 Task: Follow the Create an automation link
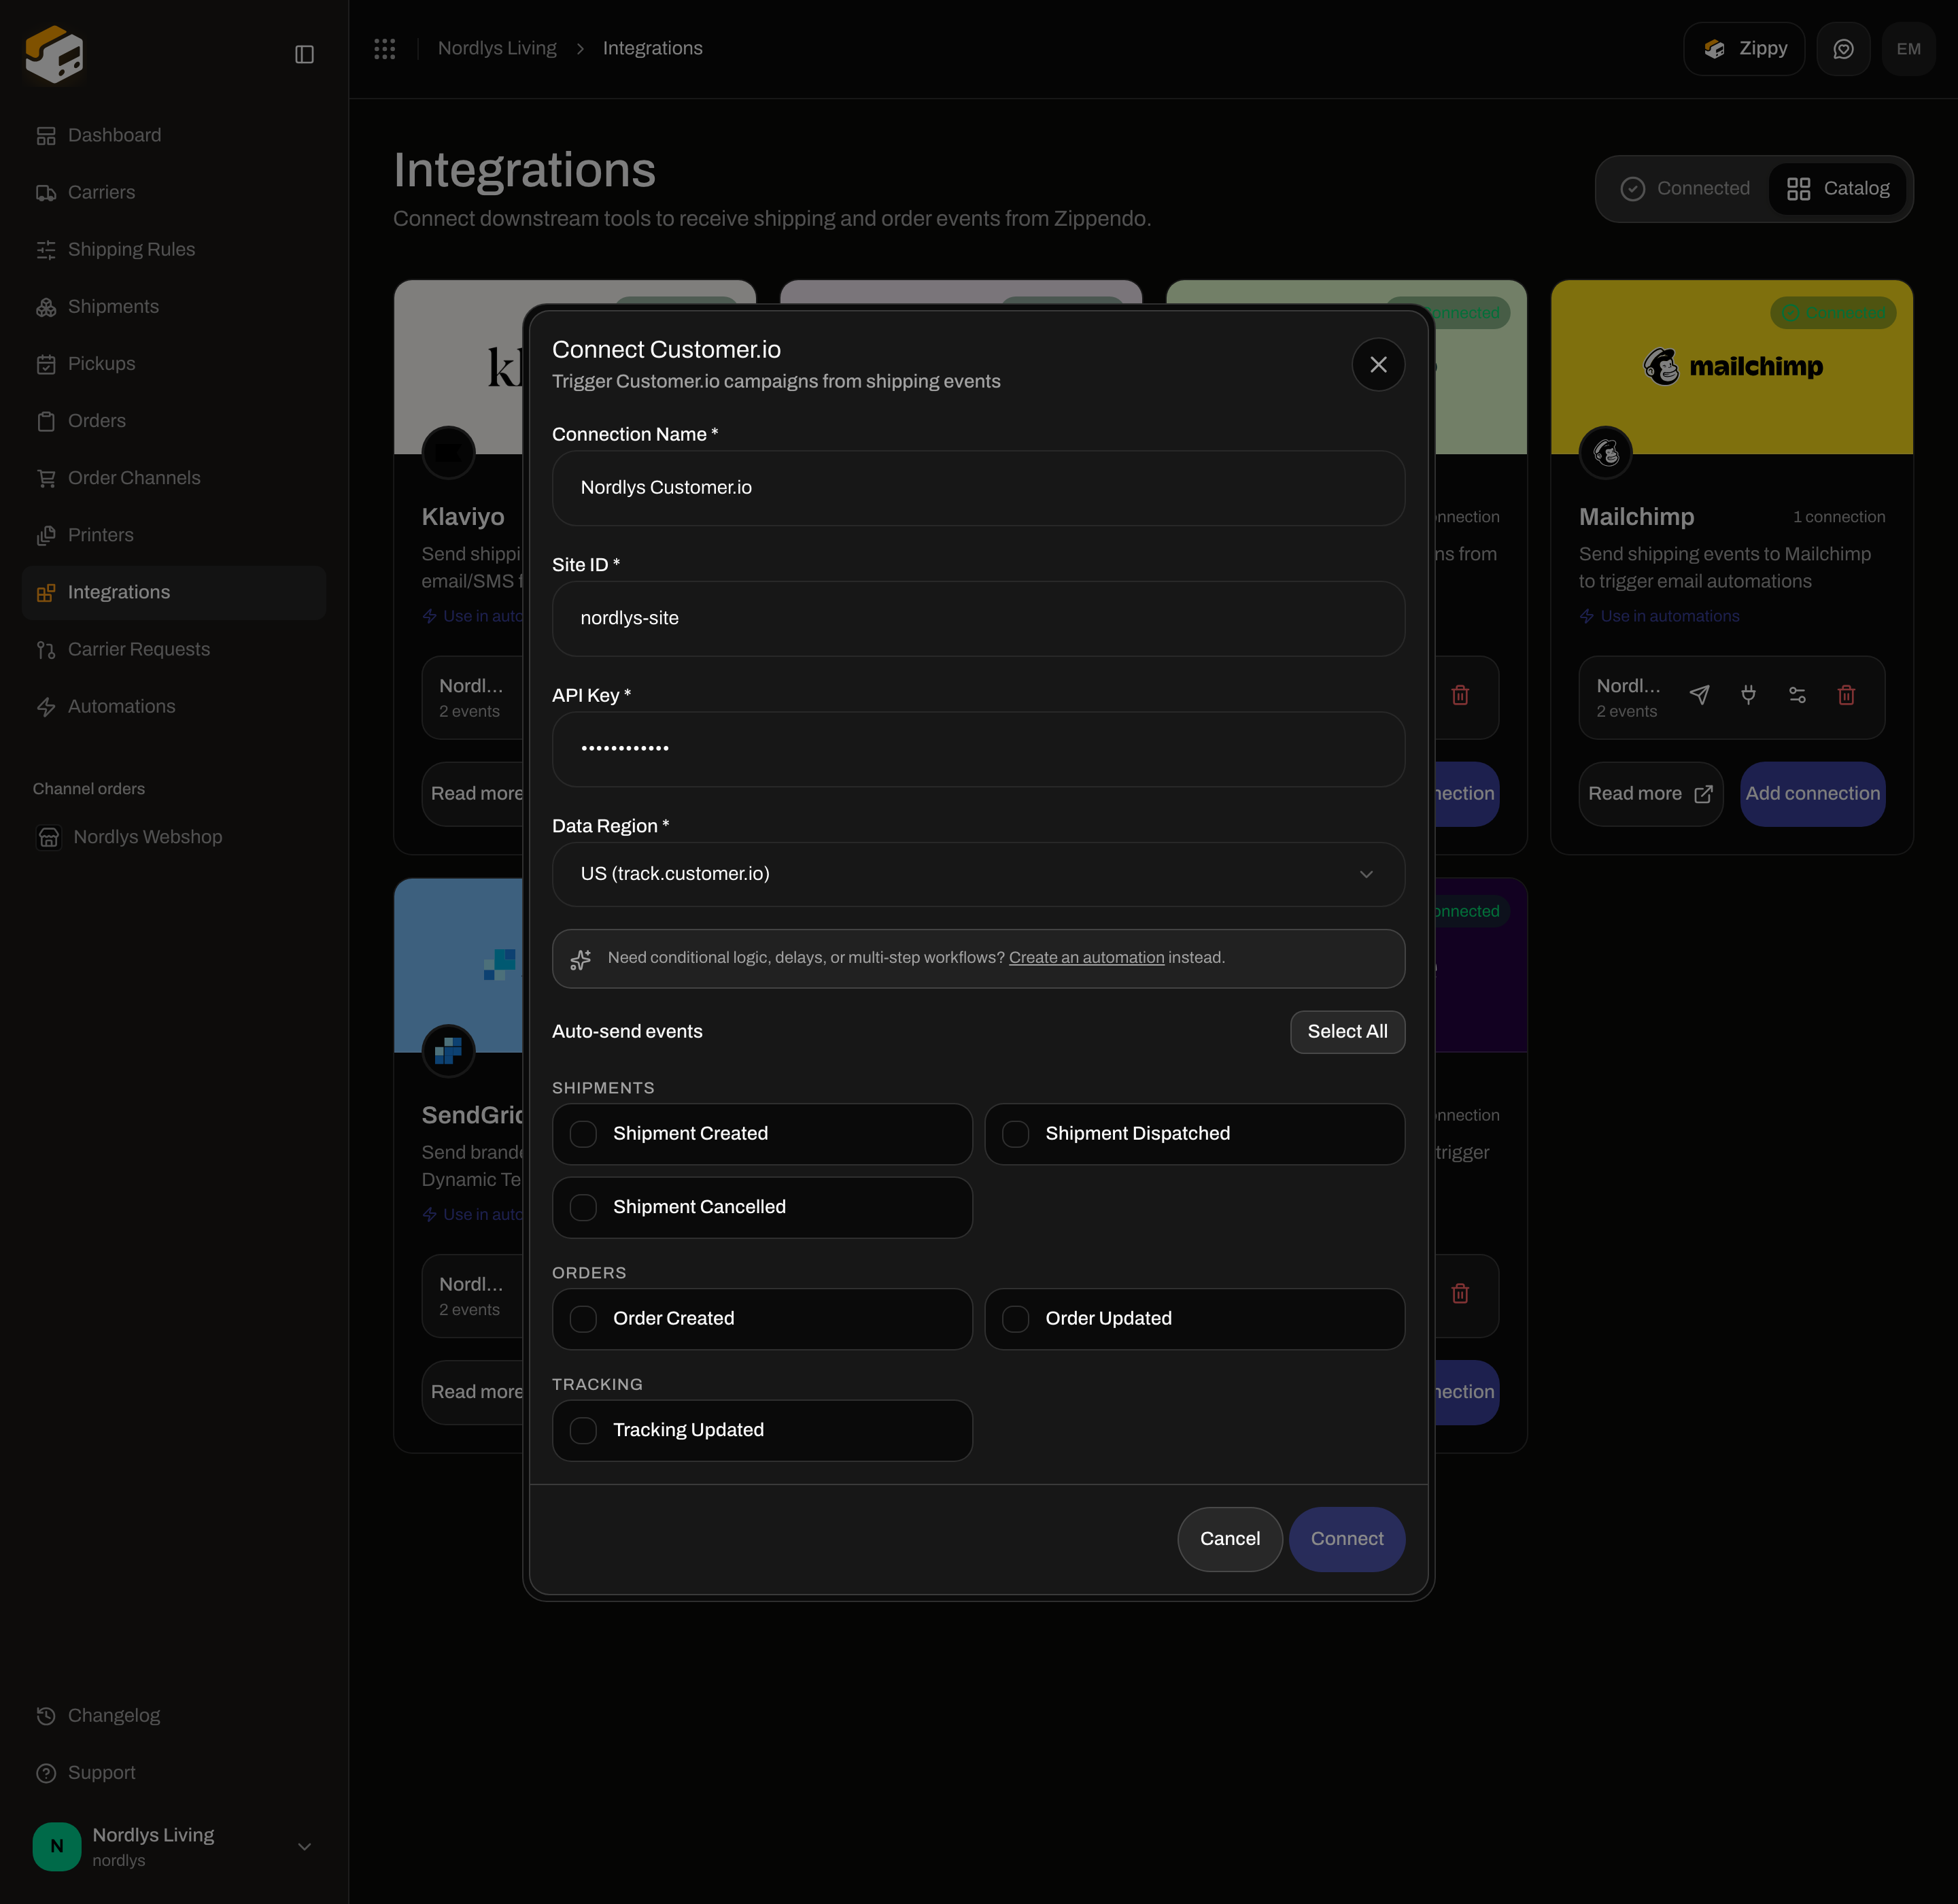[x=1086, y=958]
